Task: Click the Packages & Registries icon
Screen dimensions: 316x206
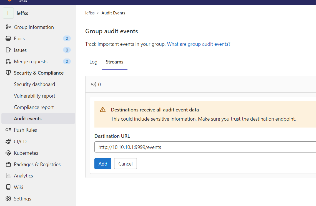Action: point(8,164)
